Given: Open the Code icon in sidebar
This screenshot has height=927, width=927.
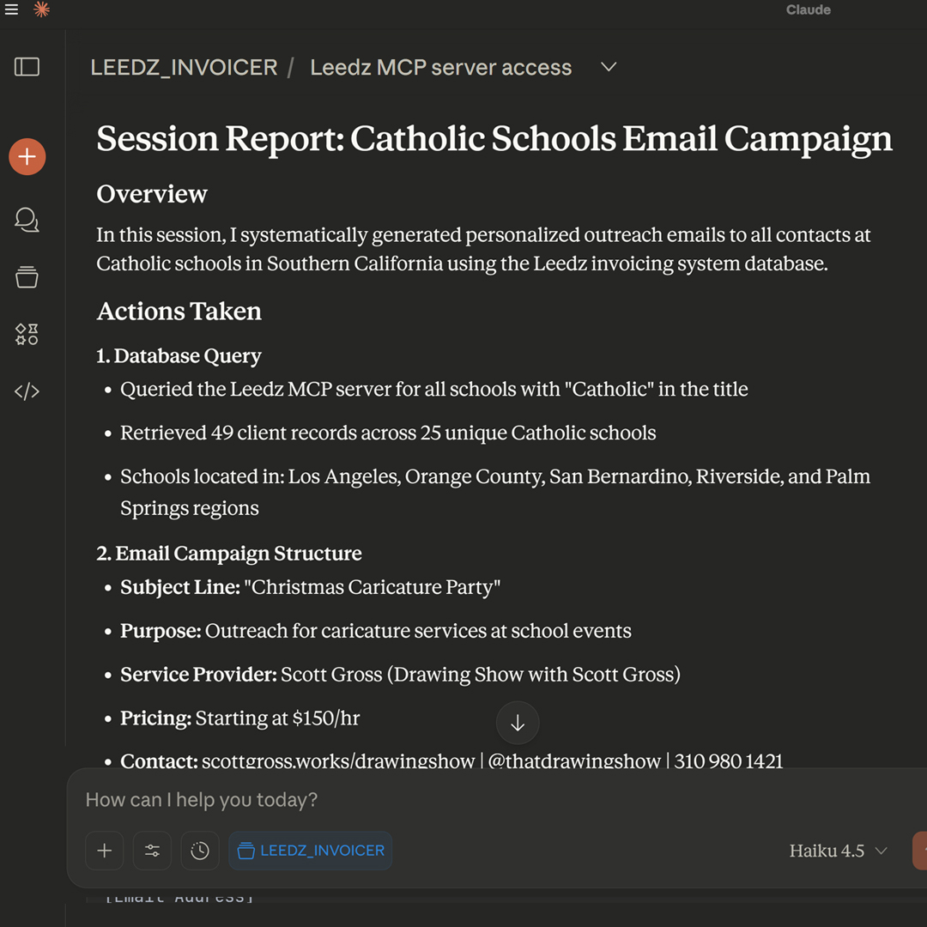Looking at the screenshot, I should coord(27,392).
